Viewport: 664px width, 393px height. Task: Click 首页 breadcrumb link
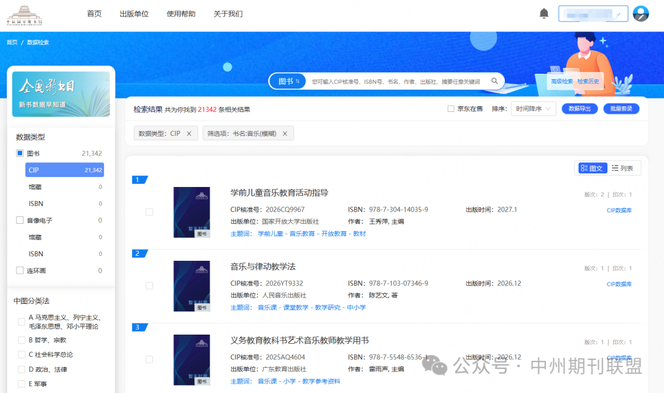coord(12,42)
